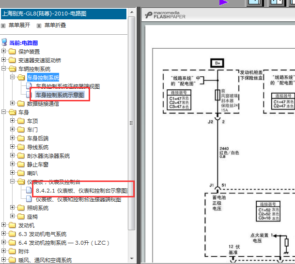Open 仪表板、仪表和控制台连接器端视图 document
The height and width of the screenshot is (264, 295).
click(78, 199)
